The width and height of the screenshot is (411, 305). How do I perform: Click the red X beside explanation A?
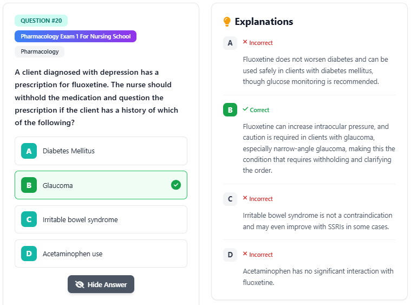(x=245, y=42)
